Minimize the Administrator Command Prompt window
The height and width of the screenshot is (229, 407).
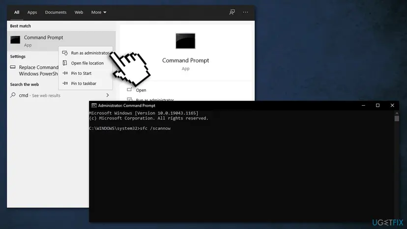[x=363, y=106]
